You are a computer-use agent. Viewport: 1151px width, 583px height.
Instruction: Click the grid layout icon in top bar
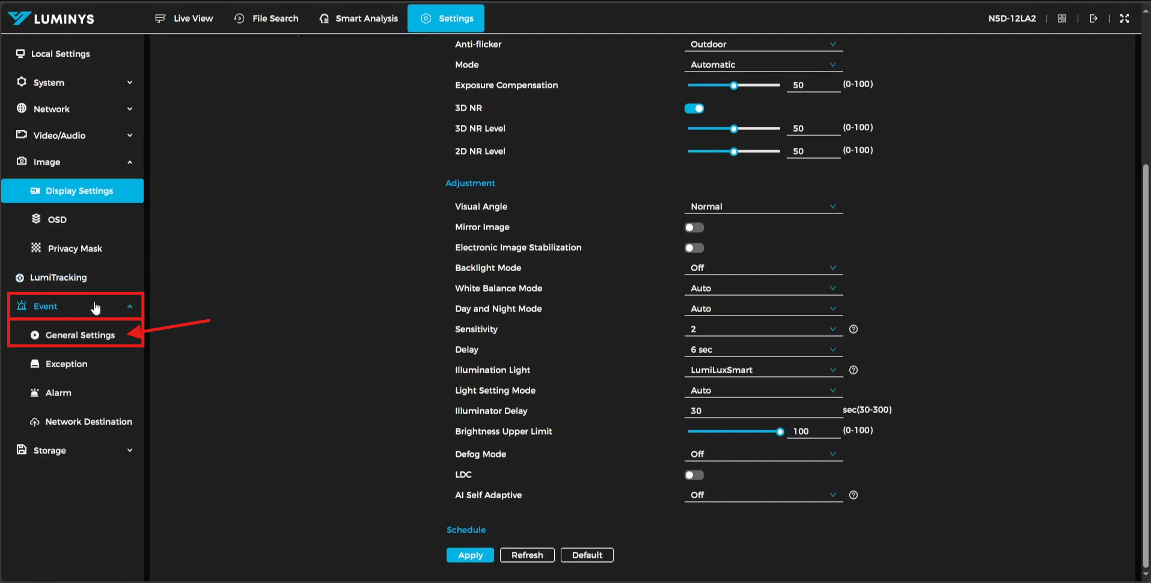coord(1062,19)
